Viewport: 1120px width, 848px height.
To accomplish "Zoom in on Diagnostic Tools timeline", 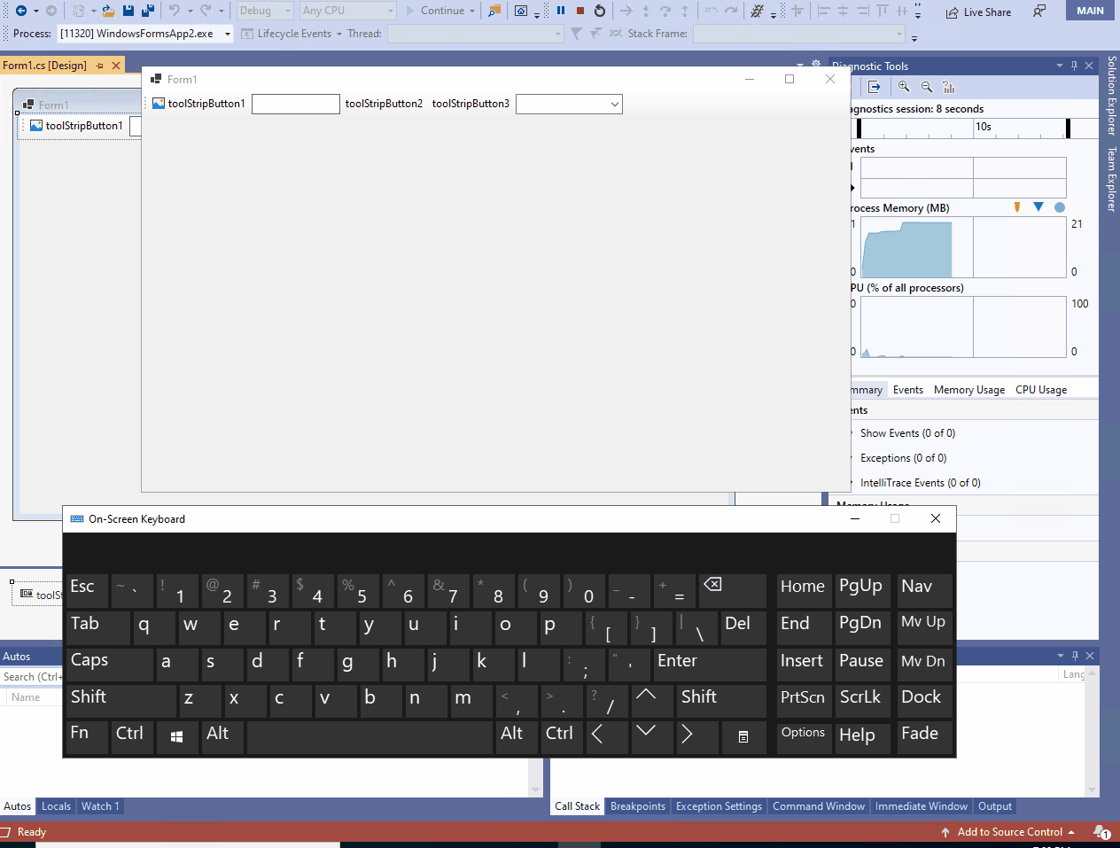I will tap(904, 87).
